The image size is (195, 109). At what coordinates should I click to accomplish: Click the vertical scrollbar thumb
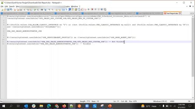point(193,47)
